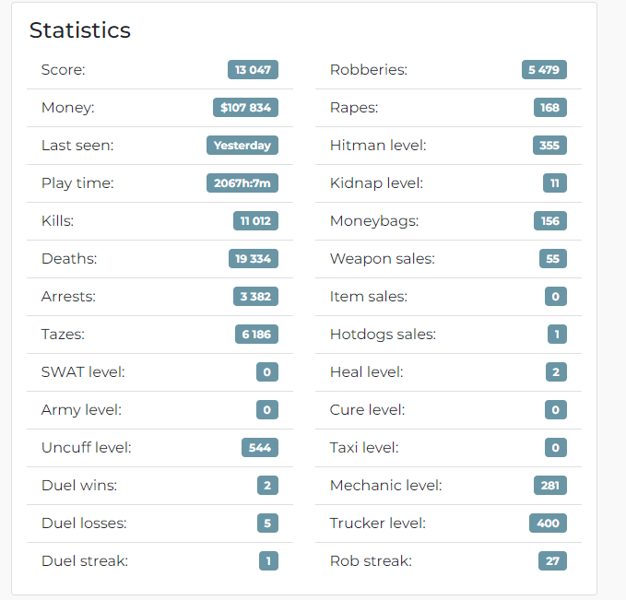Click the Trucker level badge 400

[x=548, y=523]
